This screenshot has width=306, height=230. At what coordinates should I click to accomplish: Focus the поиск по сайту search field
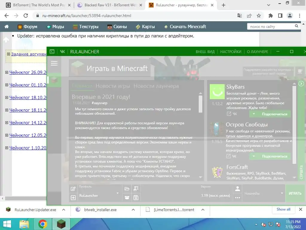[271, 26]
